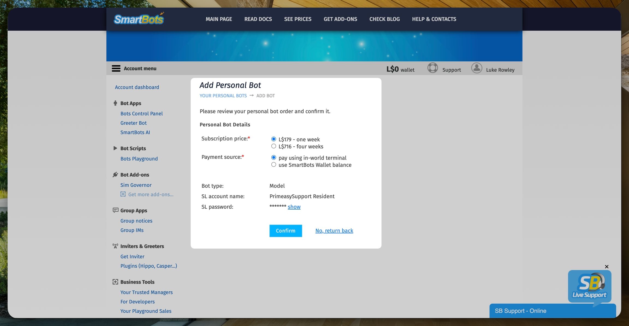The width and height of the screenshot is (629, 326).
Task: Go to YOUR PERSONAL BOTS breadcrumb
Action: click(223, 96)
